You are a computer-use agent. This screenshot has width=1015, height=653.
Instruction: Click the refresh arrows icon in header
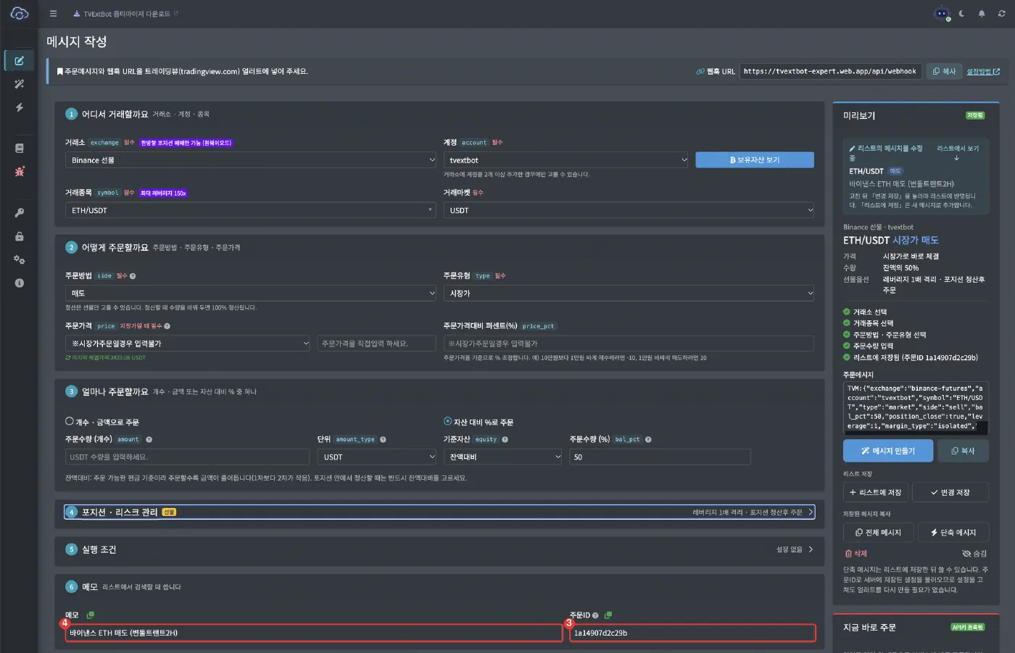click(x=1002, y=14)
